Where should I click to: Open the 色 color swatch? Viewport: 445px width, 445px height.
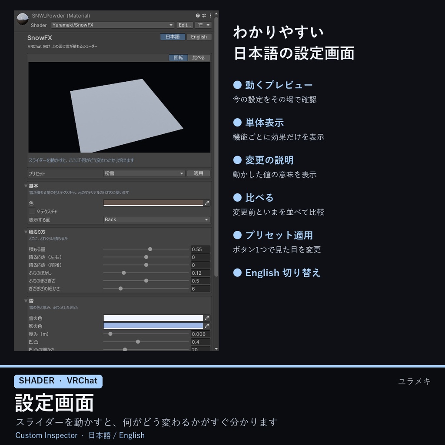point(153,203)
